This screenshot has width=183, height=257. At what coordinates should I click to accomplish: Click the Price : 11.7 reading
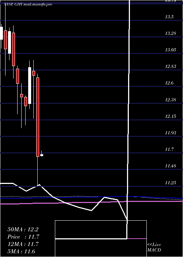[x=23, y=237]
